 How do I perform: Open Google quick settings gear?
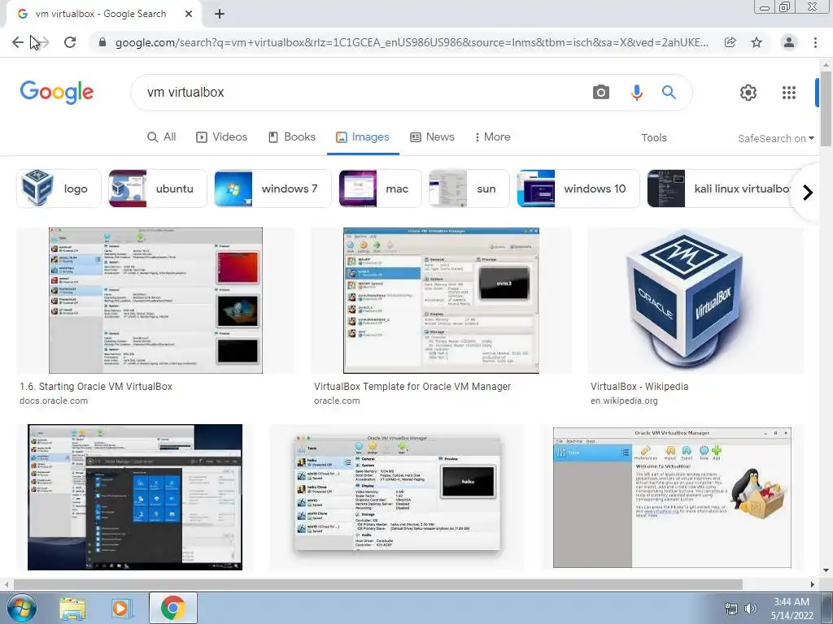pos(748,93)
